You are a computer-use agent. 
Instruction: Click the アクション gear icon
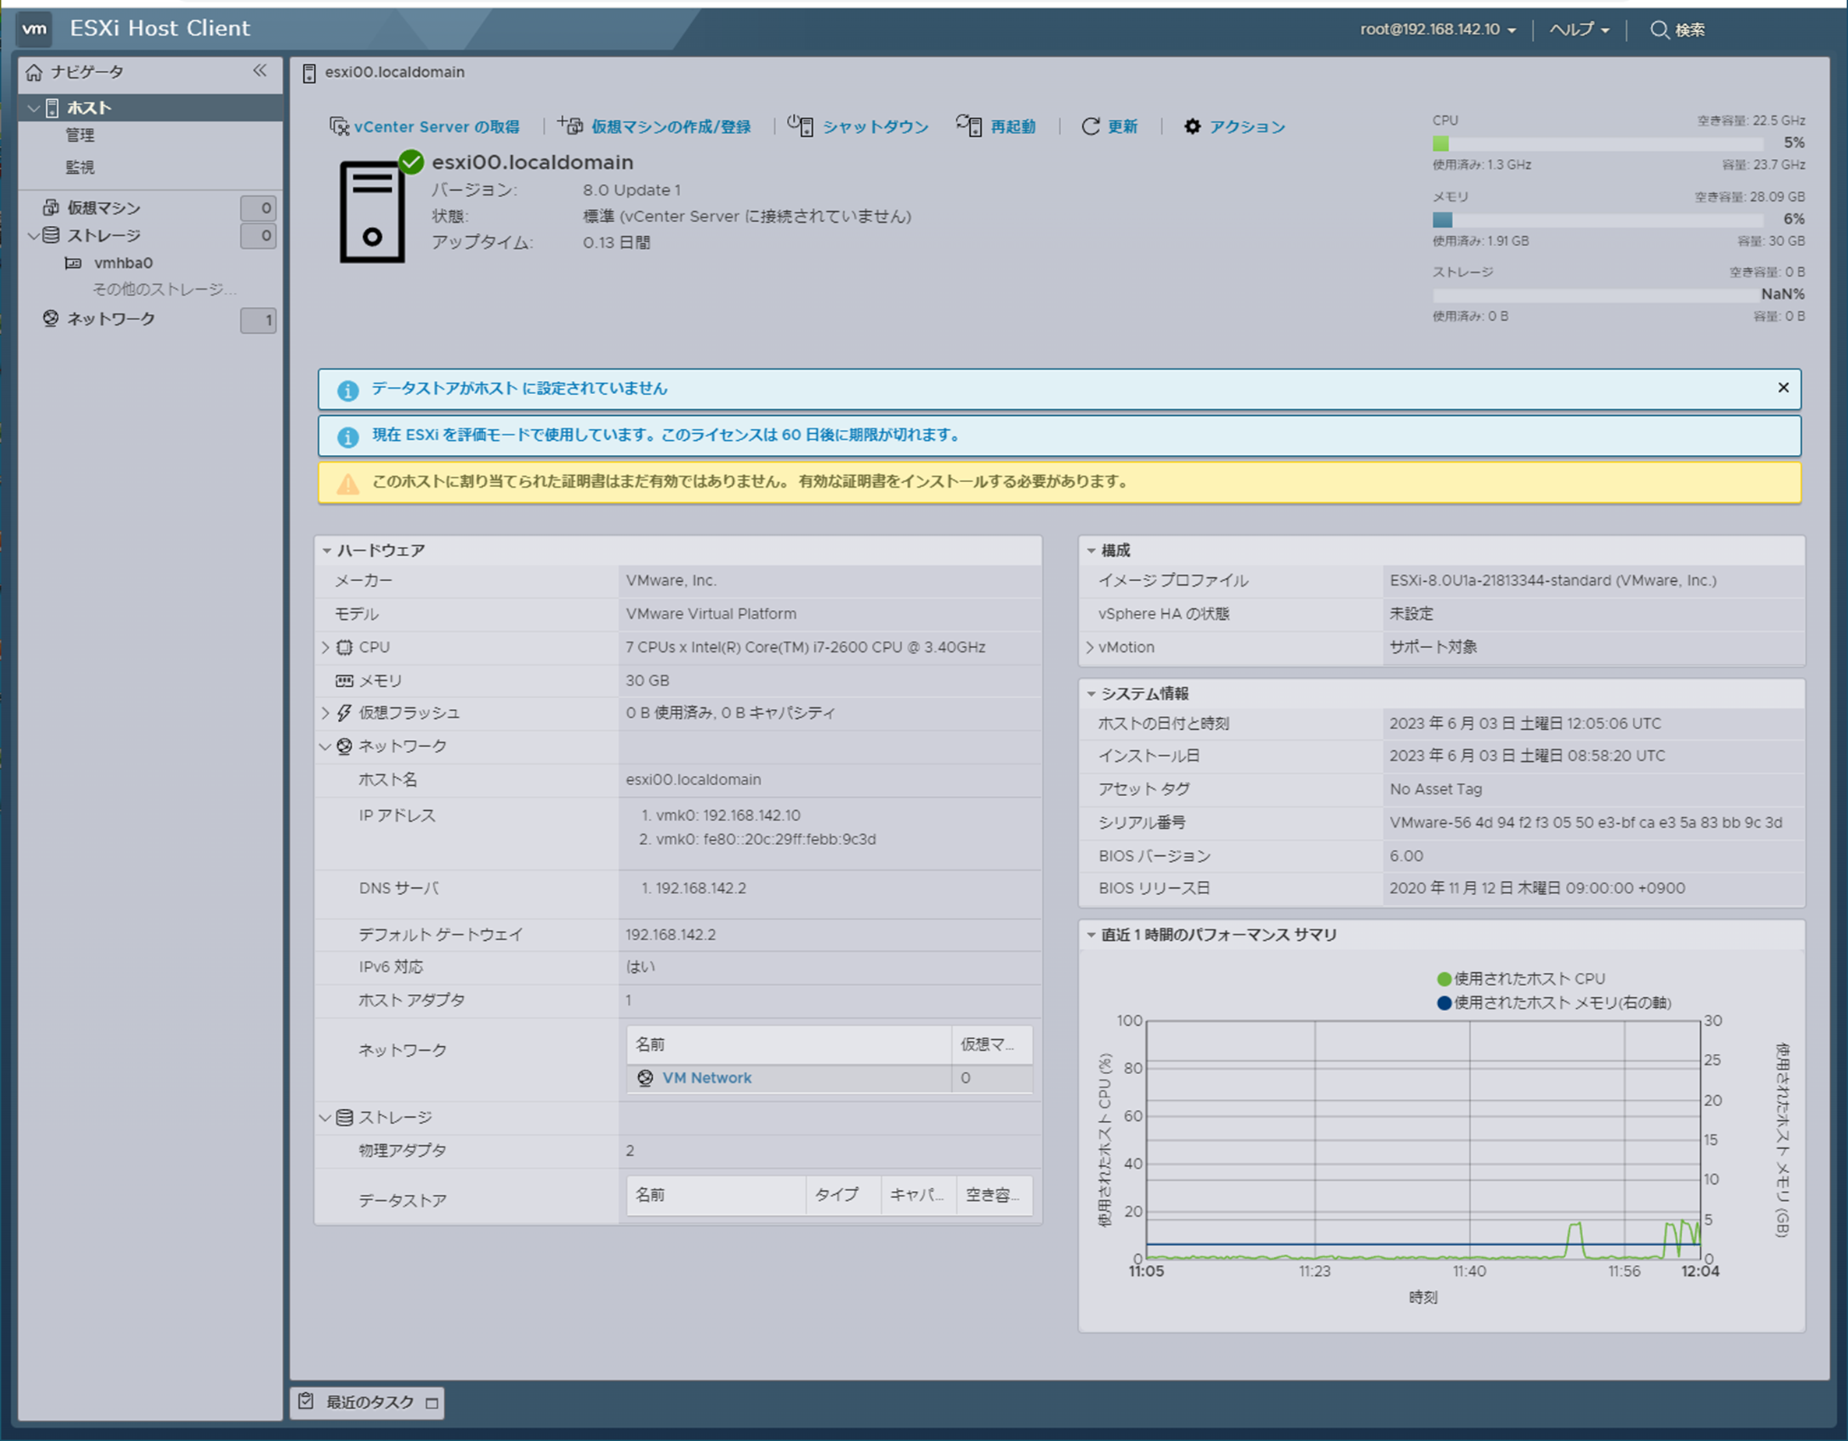click(1191, 126)
